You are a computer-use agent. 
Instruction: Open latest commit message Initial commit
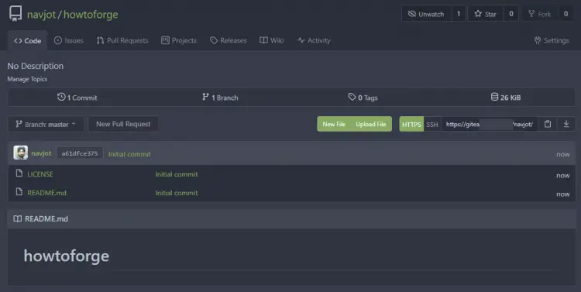tap(129, 154)
